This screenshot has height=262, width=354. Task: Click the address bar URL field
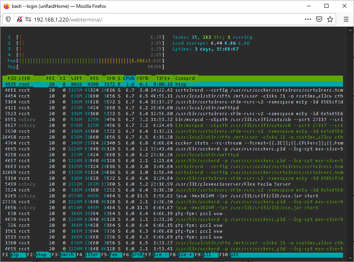pos(158,20)
